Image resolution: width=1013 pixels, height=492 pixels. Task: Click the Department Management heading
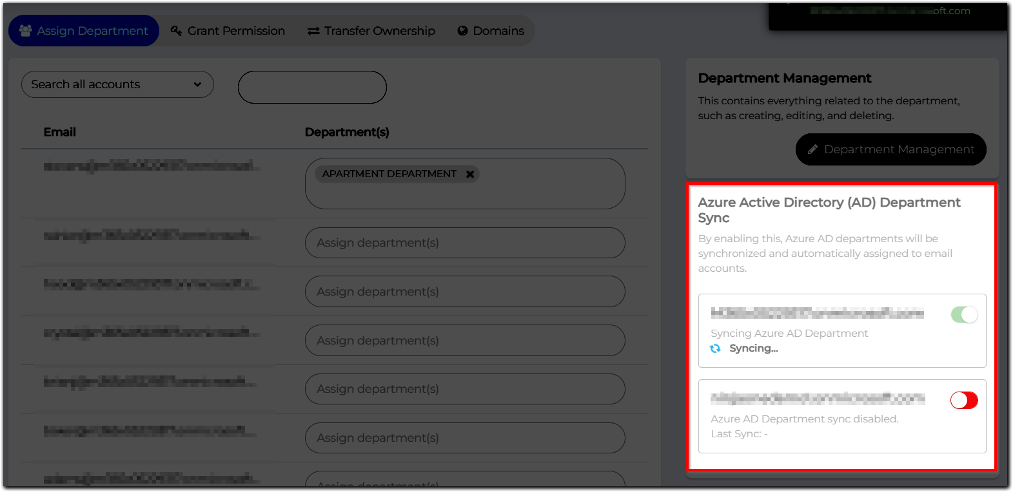(x=785, y=78)
